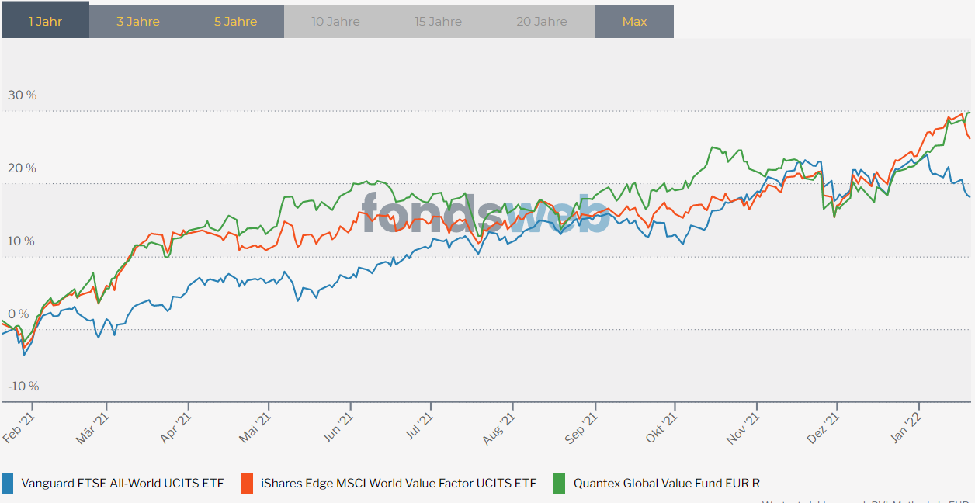Open the Max time range tab
Screen dimensions: 975x503
634,22
